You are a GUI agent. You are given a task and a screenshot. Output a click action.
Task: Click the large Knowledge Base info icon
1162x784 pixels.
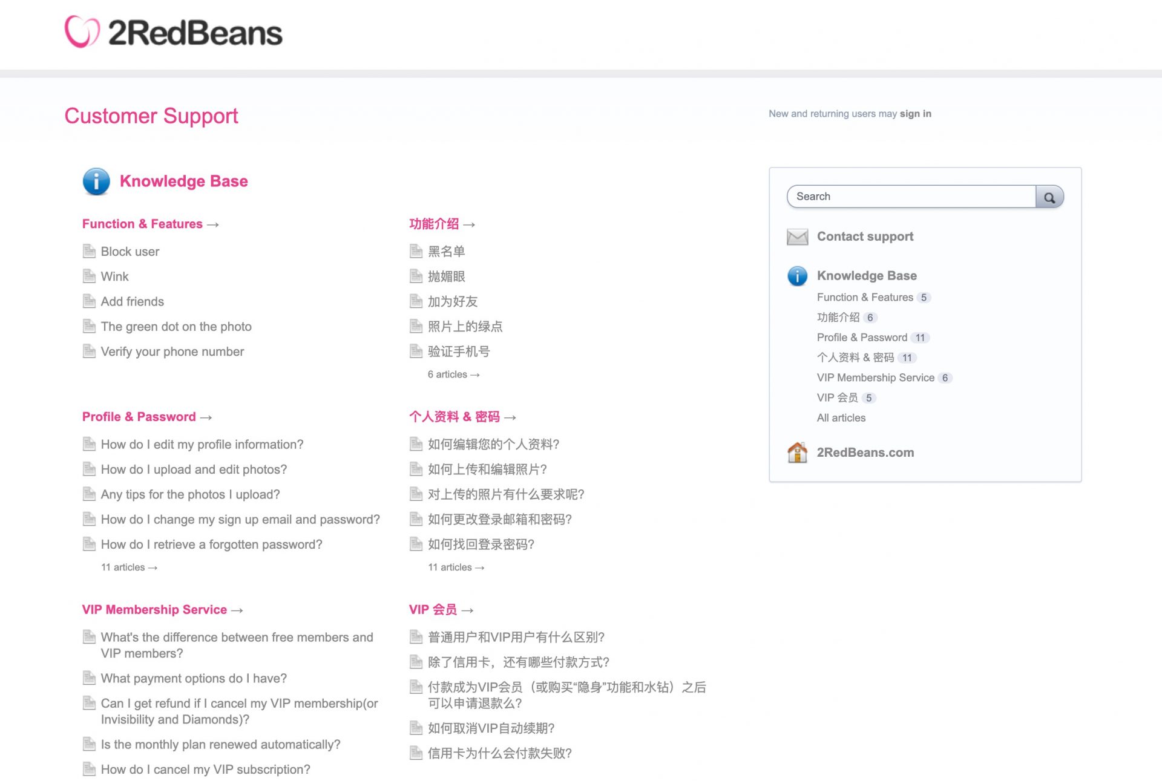(95, 181)
